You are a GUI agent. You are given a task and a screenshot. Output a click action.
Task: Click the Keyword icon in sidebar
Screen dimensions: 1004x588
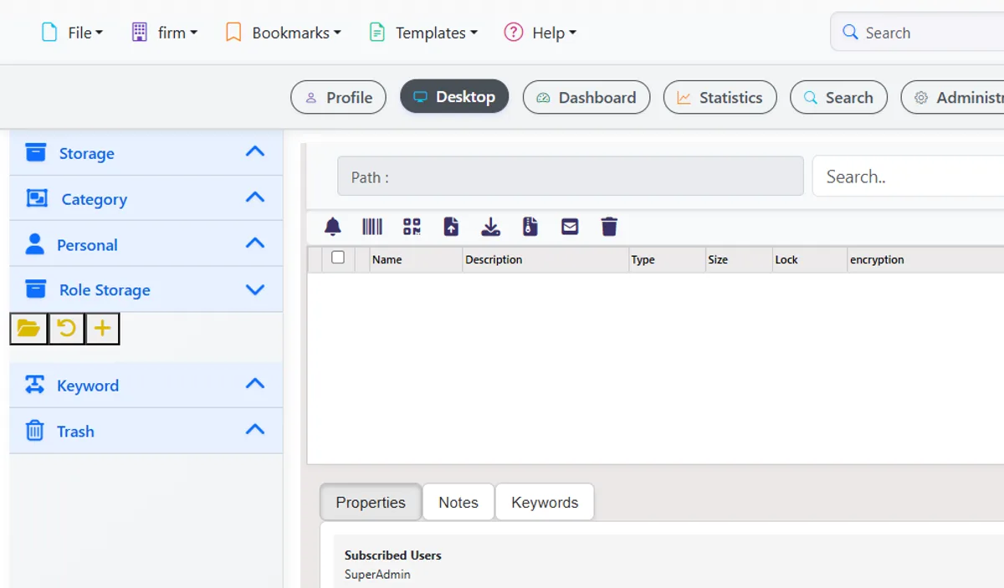(x=35, y=385)
